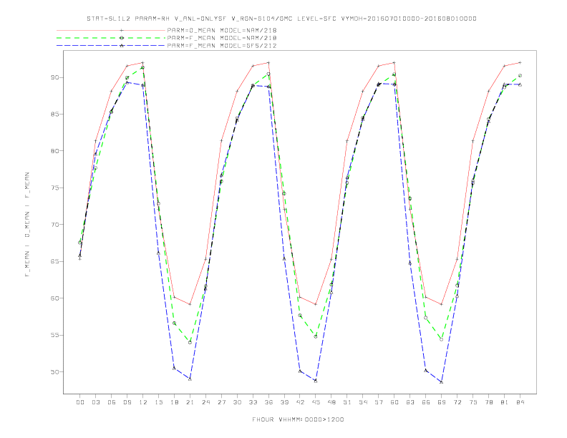Click red O_MEAN plus marker at hour 84
The width and height of the screenshot is (567, 438).
pos(520,62)
